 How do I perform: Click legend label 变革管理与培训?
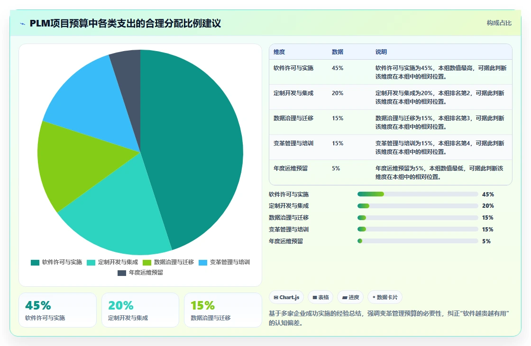tap(230, 262)
